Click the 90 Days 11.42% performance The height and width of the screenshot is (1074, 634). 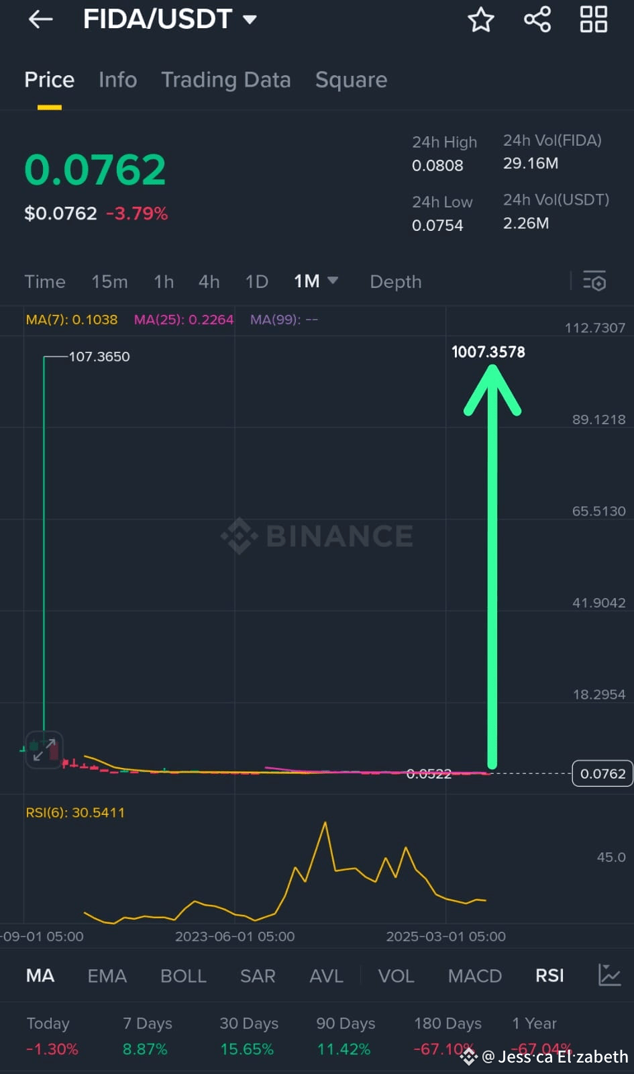point(345,1036)
